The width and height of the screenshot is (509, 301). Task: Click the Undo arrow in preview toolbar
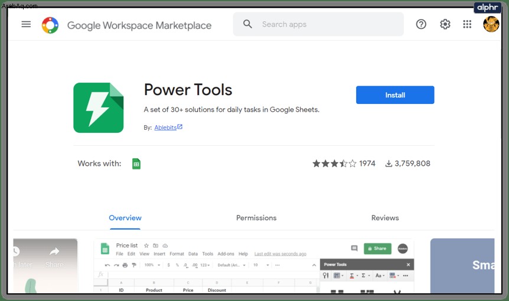[107, 266]
